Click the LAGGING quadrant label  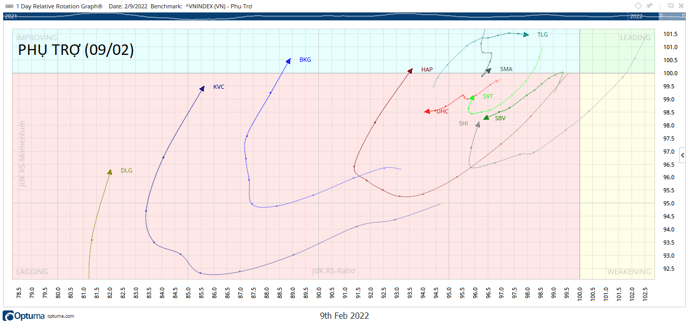(x=32, y=272)
